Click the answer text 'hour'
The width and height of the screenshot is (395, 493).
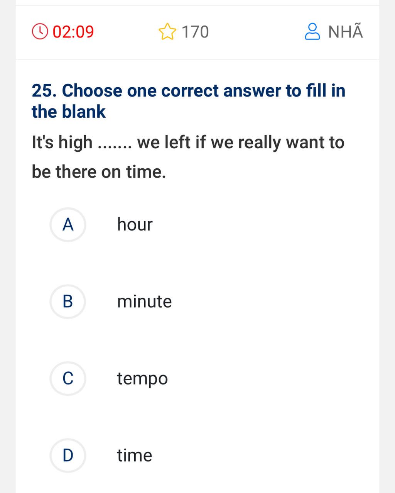[x=134, y=224]
